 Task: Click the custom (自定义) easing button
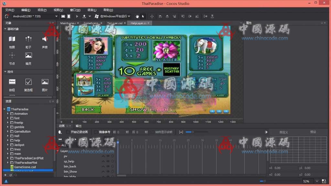tap(284, 132)
